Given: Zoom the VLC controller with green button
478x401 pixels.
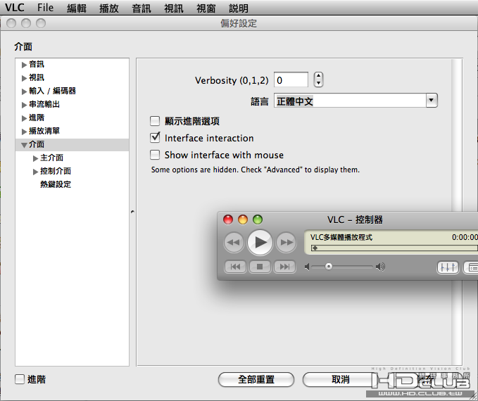Looking at the screenshot, I should pyautogui.click(x=258, y=219).
